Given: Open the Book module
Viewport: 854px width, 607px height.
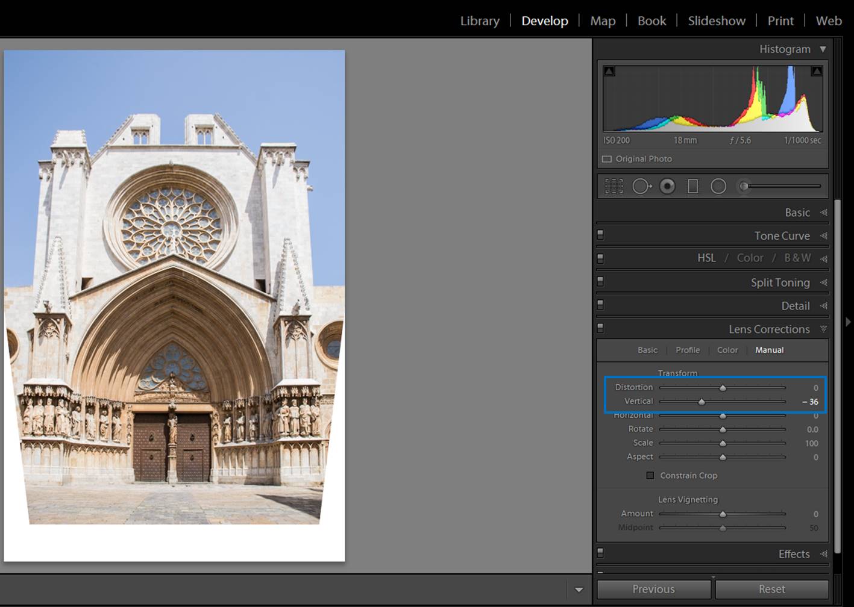Looking at the screenshot, I should (x=651, y=21).
